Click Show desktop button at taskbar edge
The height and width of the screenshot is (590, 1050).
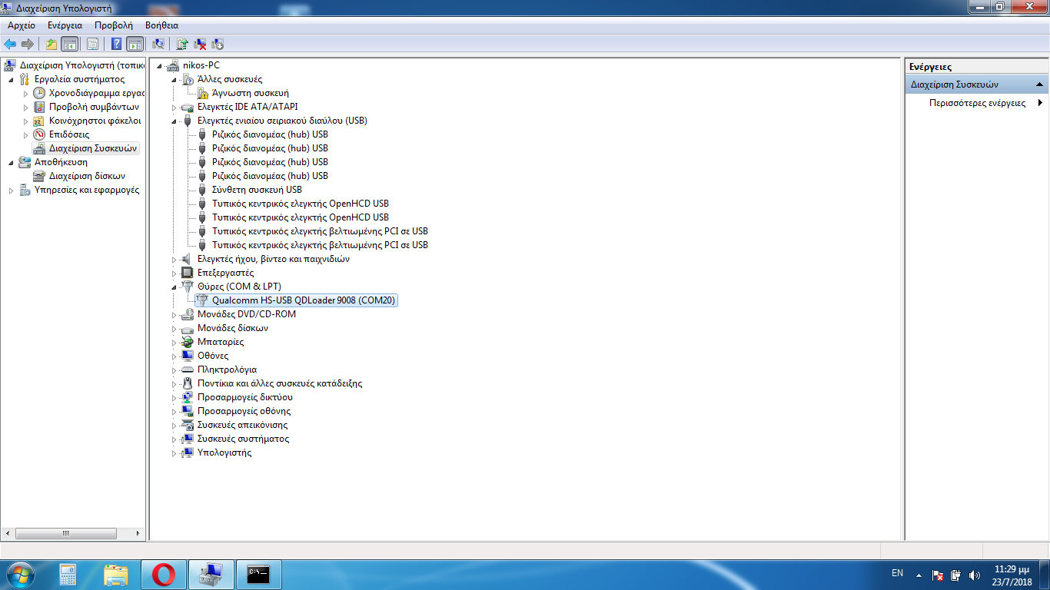point(1045,575)
